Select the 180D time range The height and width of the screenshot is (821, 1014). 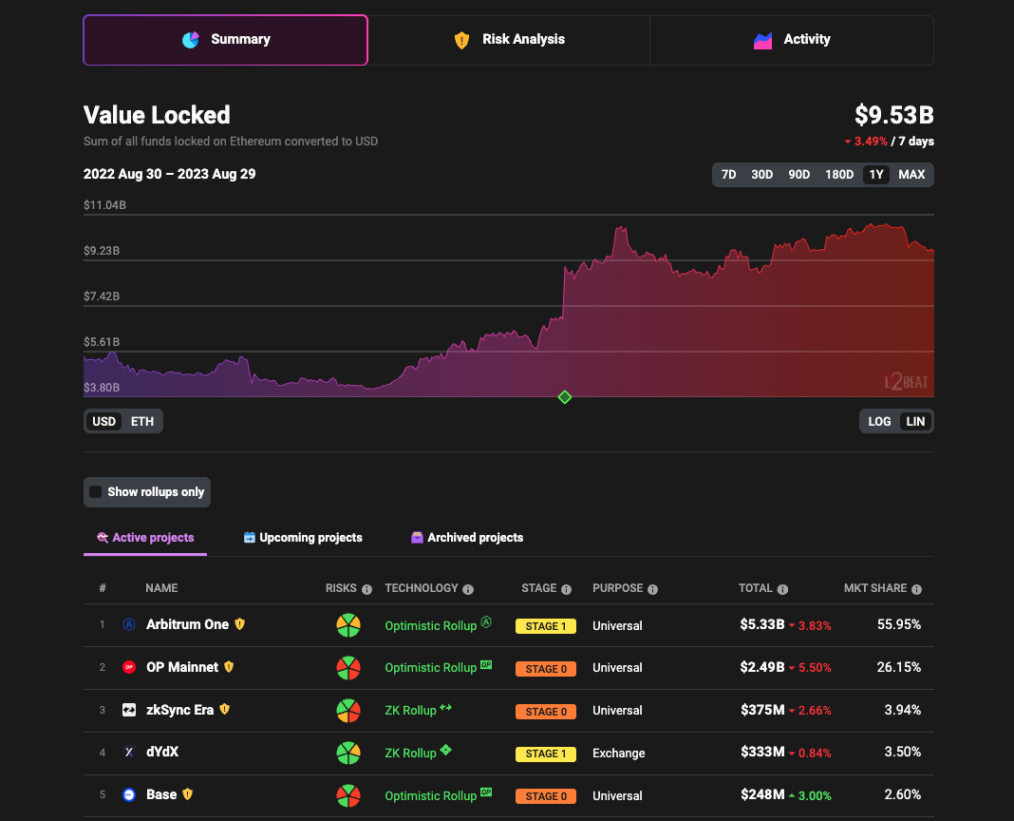[x=839, y=175]
